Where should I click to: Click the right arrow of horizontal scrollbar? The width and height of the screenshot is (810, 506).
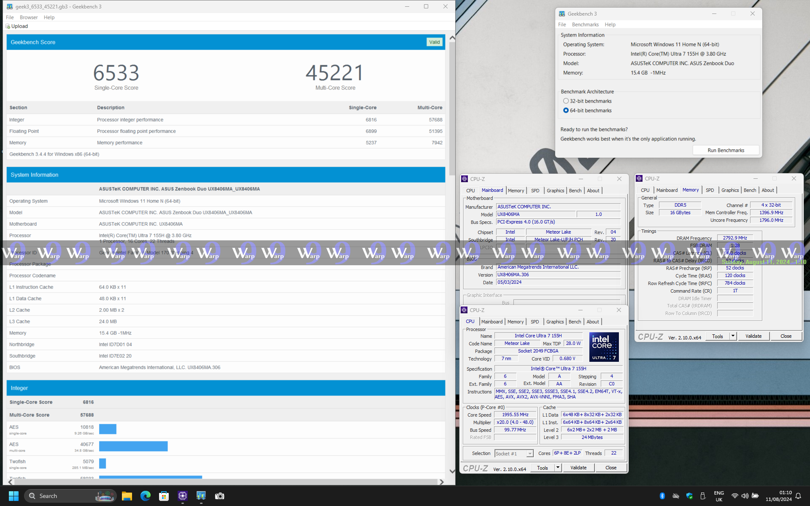click(x=442, y=482)
